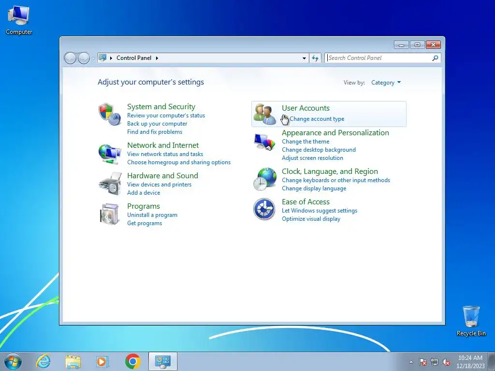Click the Control Panel breadcrumb label
Image resolution: width=495 pixels, height=371 pixels.
134,58
